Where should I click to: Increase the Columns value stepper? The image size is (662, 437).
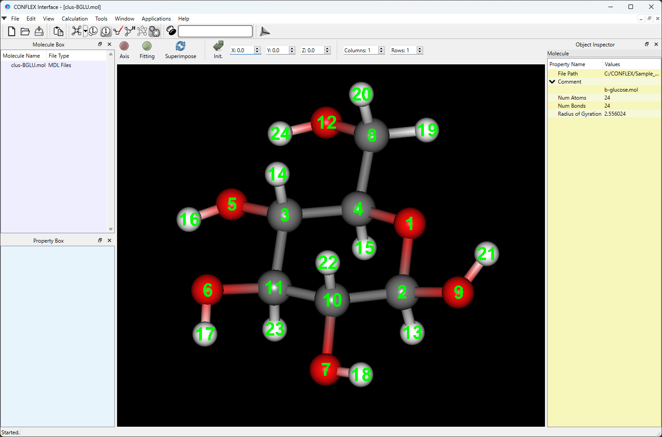tap(381, 48)
